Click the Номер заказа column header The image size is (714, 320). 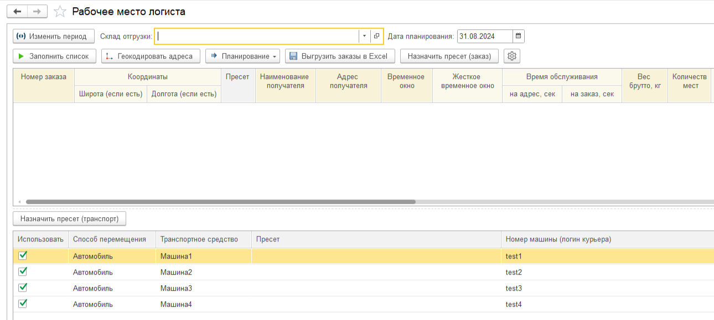click(44, 77)
